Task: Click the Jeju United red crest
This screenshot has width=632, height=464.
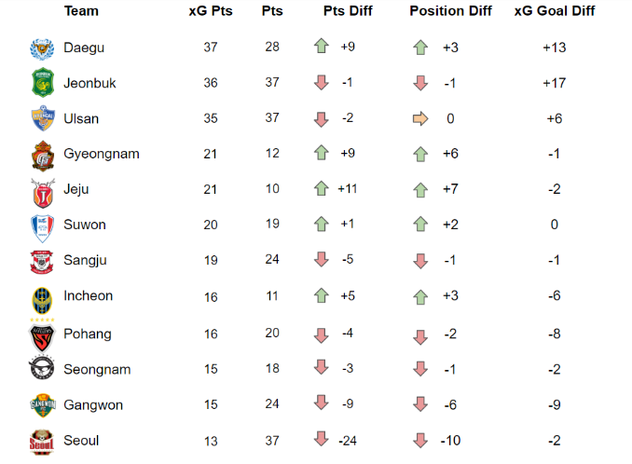Action: click(42, 190)
